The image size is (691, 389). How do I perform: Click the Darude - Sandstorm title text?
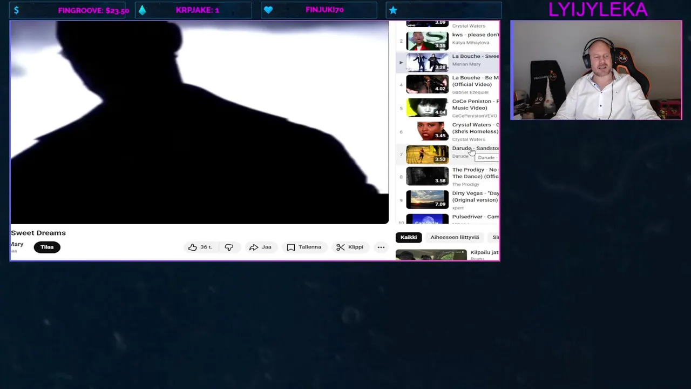click(475, 148)
